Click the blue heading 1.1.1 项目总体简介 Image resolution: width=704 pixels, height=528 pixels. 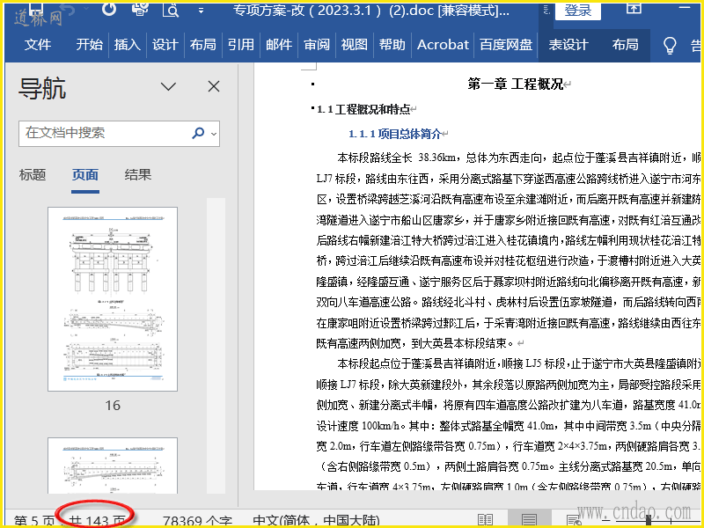click(395, 134)
